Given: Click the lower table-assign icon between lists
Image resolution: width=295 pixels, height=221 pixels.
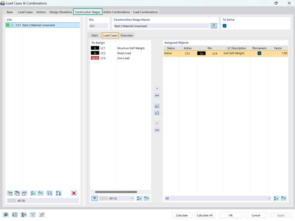Looking at the screenshot, I should coord(157,113).
